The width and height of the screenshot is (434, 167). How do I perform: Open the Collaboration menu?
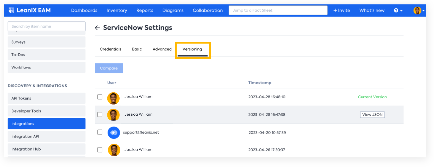coord(208,10)
